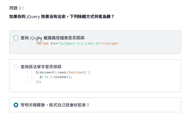Click line number 1 of the script snippet
This screenshot has width=192, height=122.
[28, 43]
